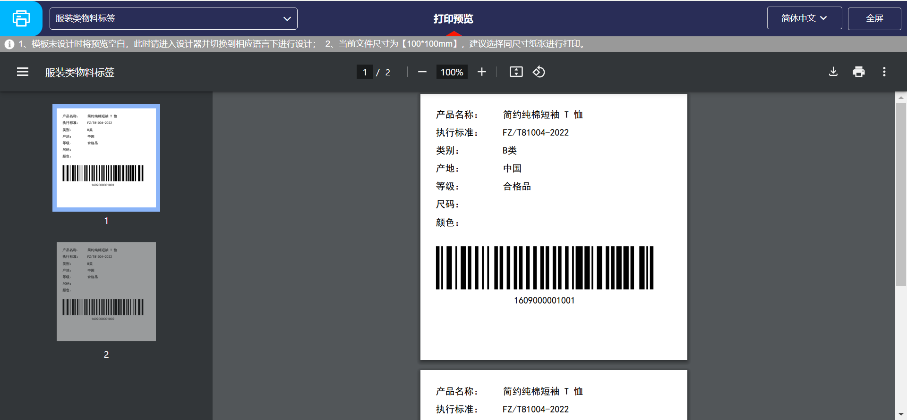Expand the 简体中文 language selector
The width and height of the screenshot is (907, 420).
(x=804, y=18)
